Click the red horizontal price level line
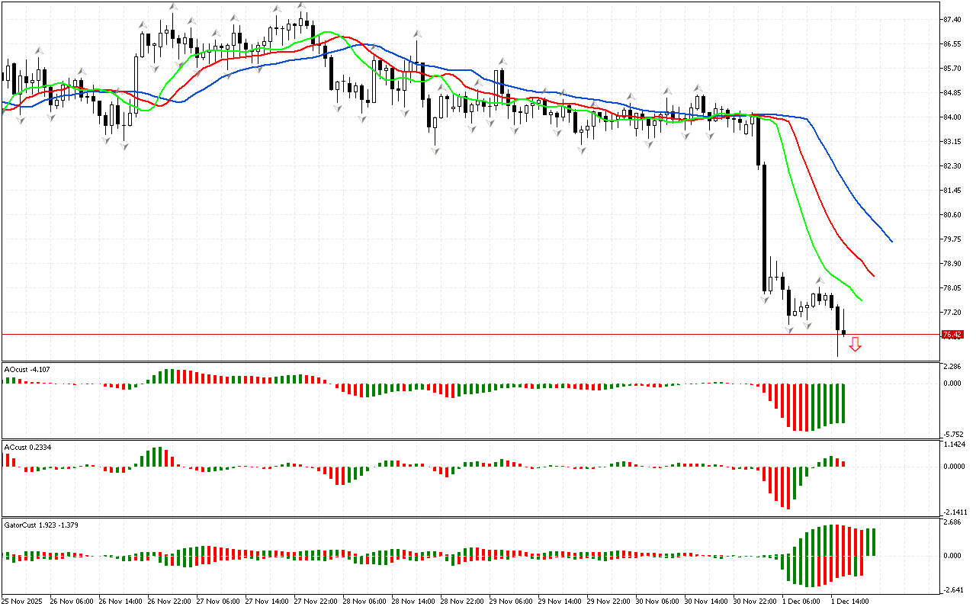976x610 pixels. (457, 334)
